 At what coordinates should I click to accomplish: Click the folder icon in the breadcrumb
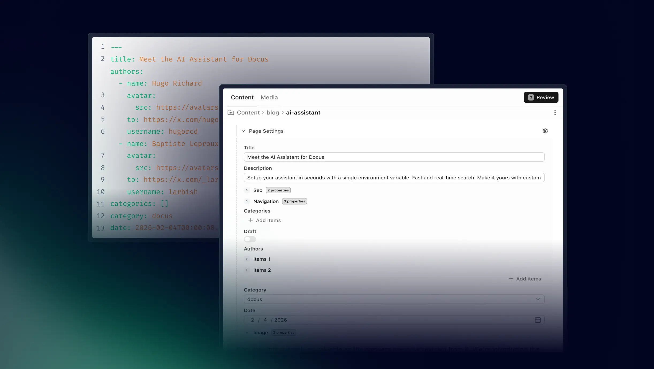click(231, 112)
